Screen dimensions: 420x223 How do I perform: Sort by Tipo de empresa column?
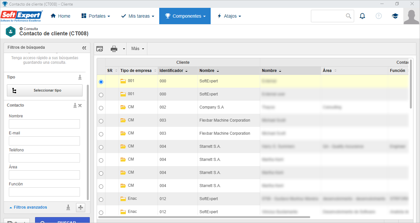(x=138, y=71)
